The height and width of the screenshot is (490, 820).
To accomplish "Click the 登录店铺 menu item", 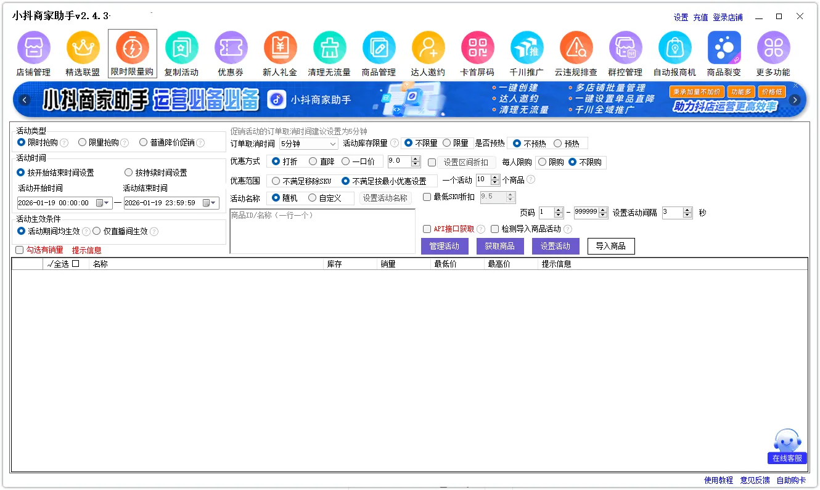I will coord(728,17).
